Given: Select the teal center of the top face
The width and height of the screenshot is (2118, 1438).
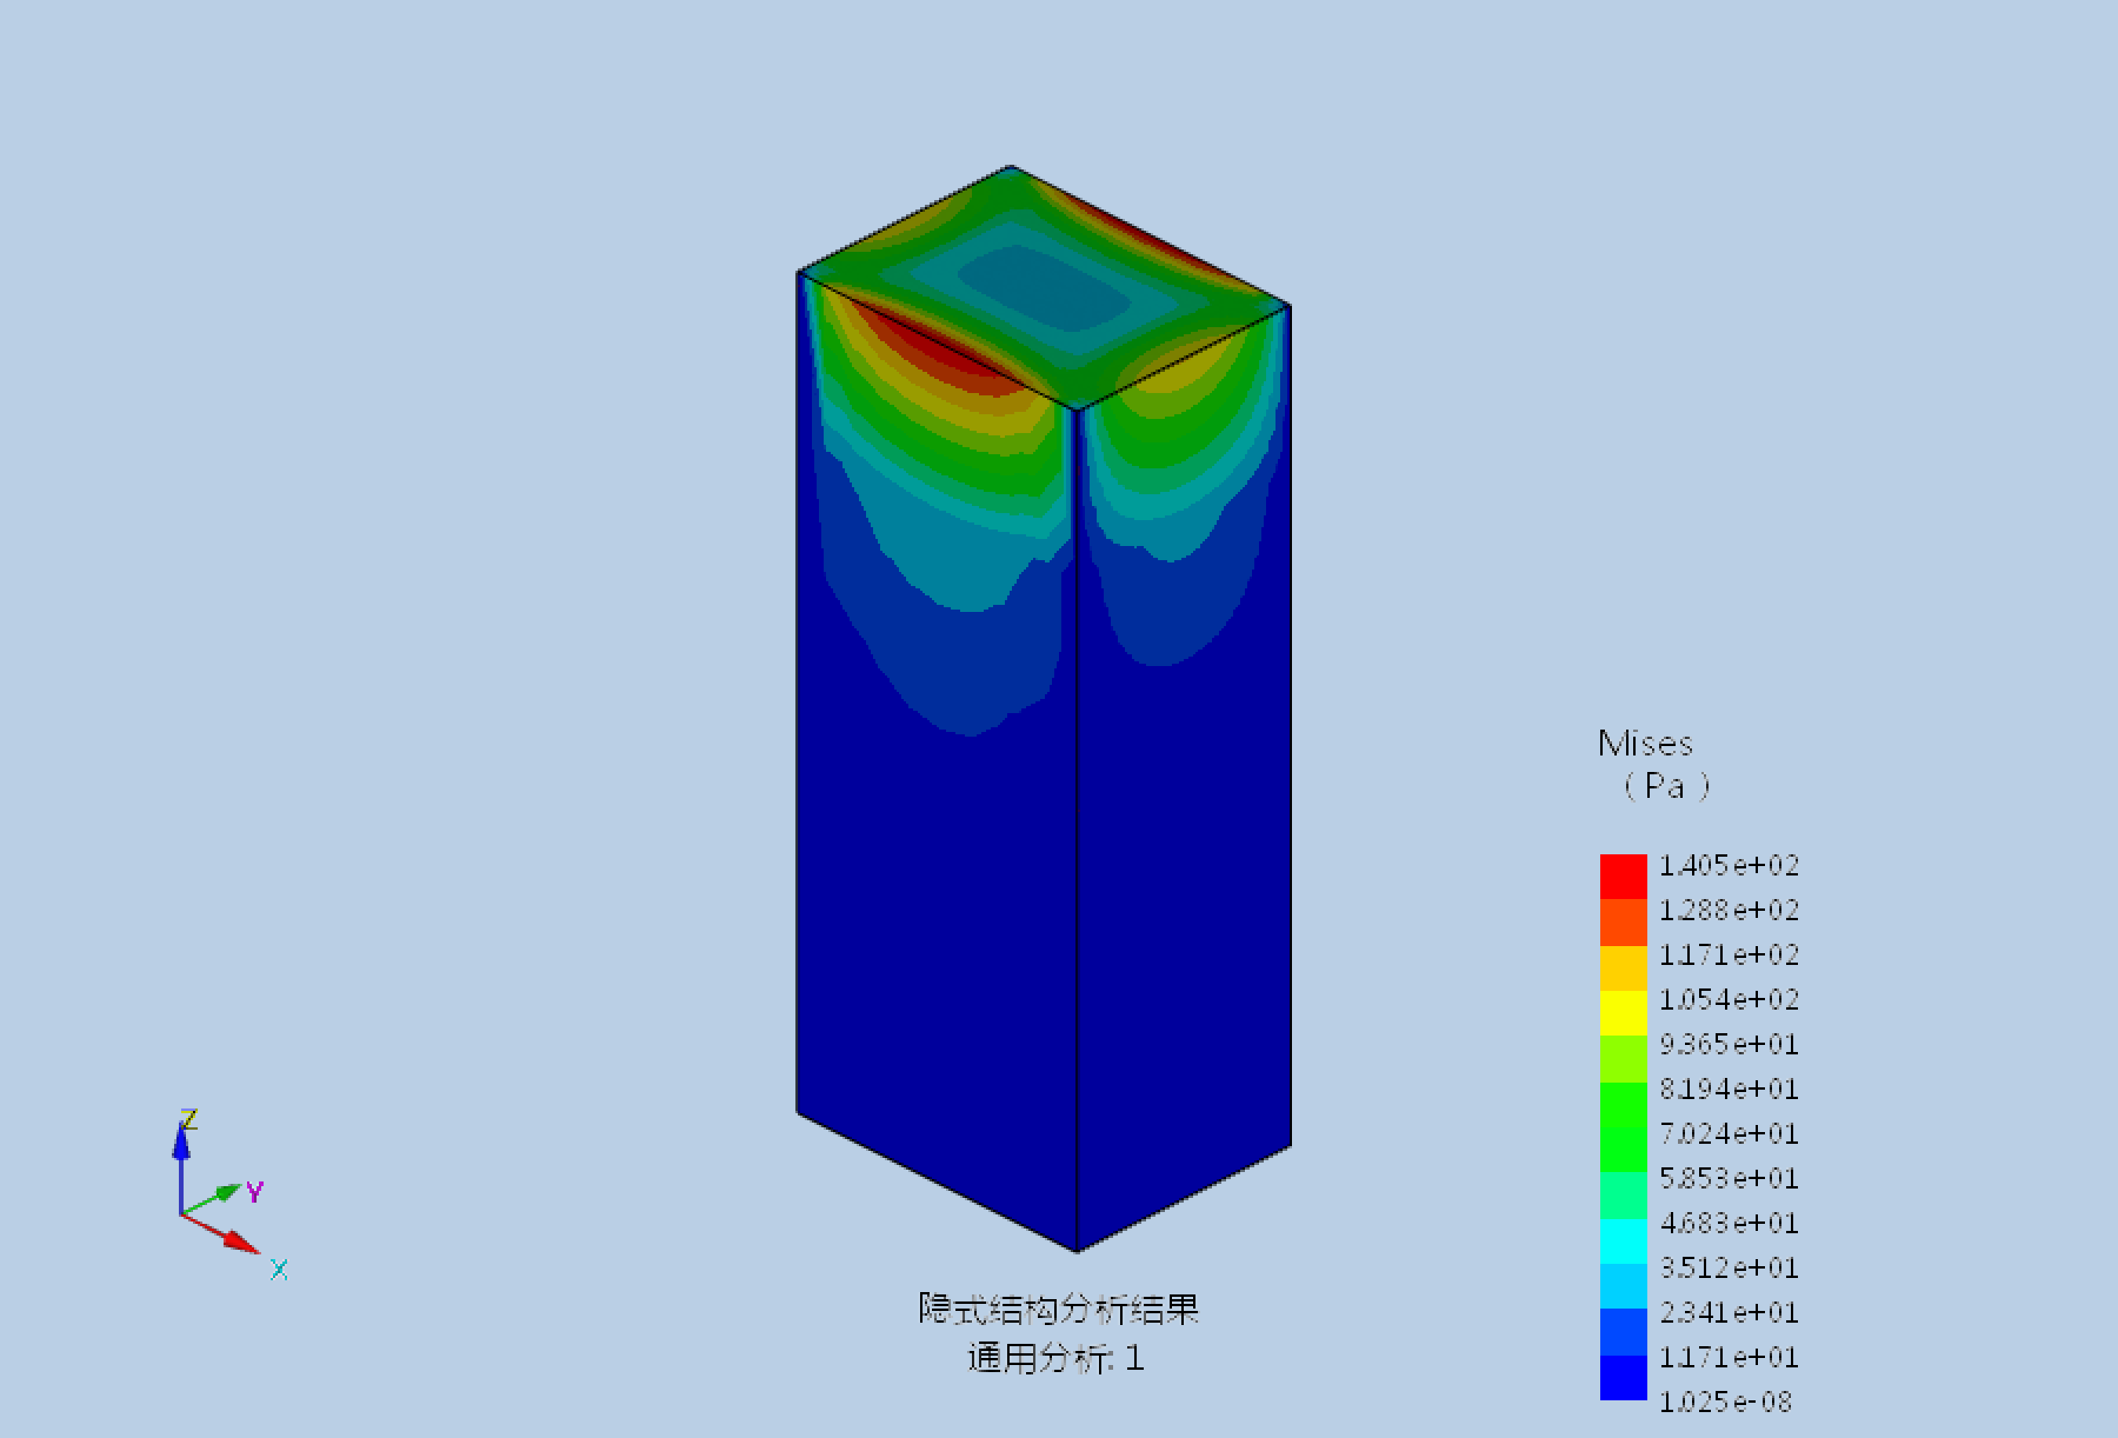Looking at the screenshot, I should pos(1046,289).
